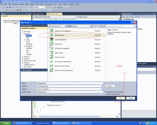The width and height of the screenshot is (157, 125).
Task: Expand the Visual C++ tree node
Action: (x=22, y=57)
